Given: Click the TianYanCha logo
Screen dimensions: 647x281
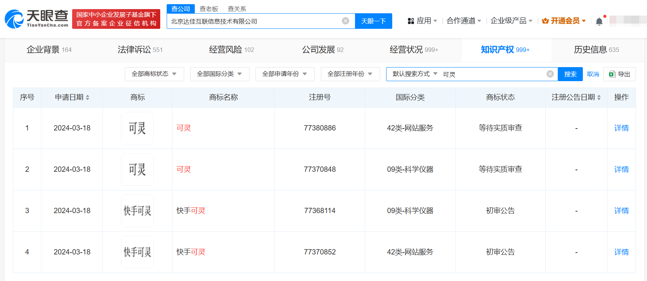Looking at the screenshot, I should (36, 19).
